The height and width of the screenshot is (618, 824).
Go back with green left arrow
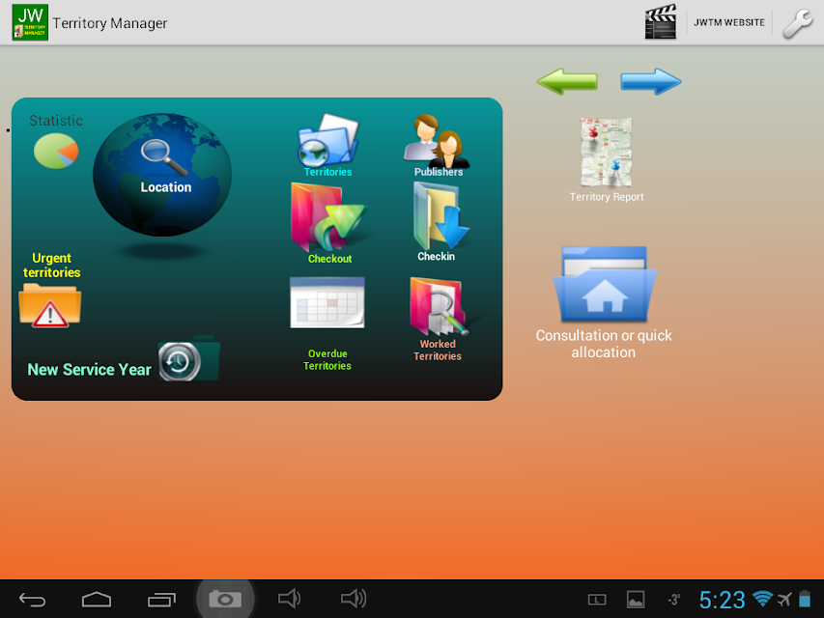point(568,81)
